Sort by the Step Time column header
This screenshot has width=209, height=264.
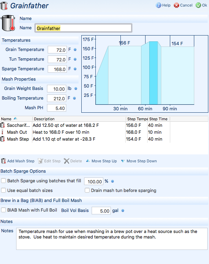(x=159, y=119)
